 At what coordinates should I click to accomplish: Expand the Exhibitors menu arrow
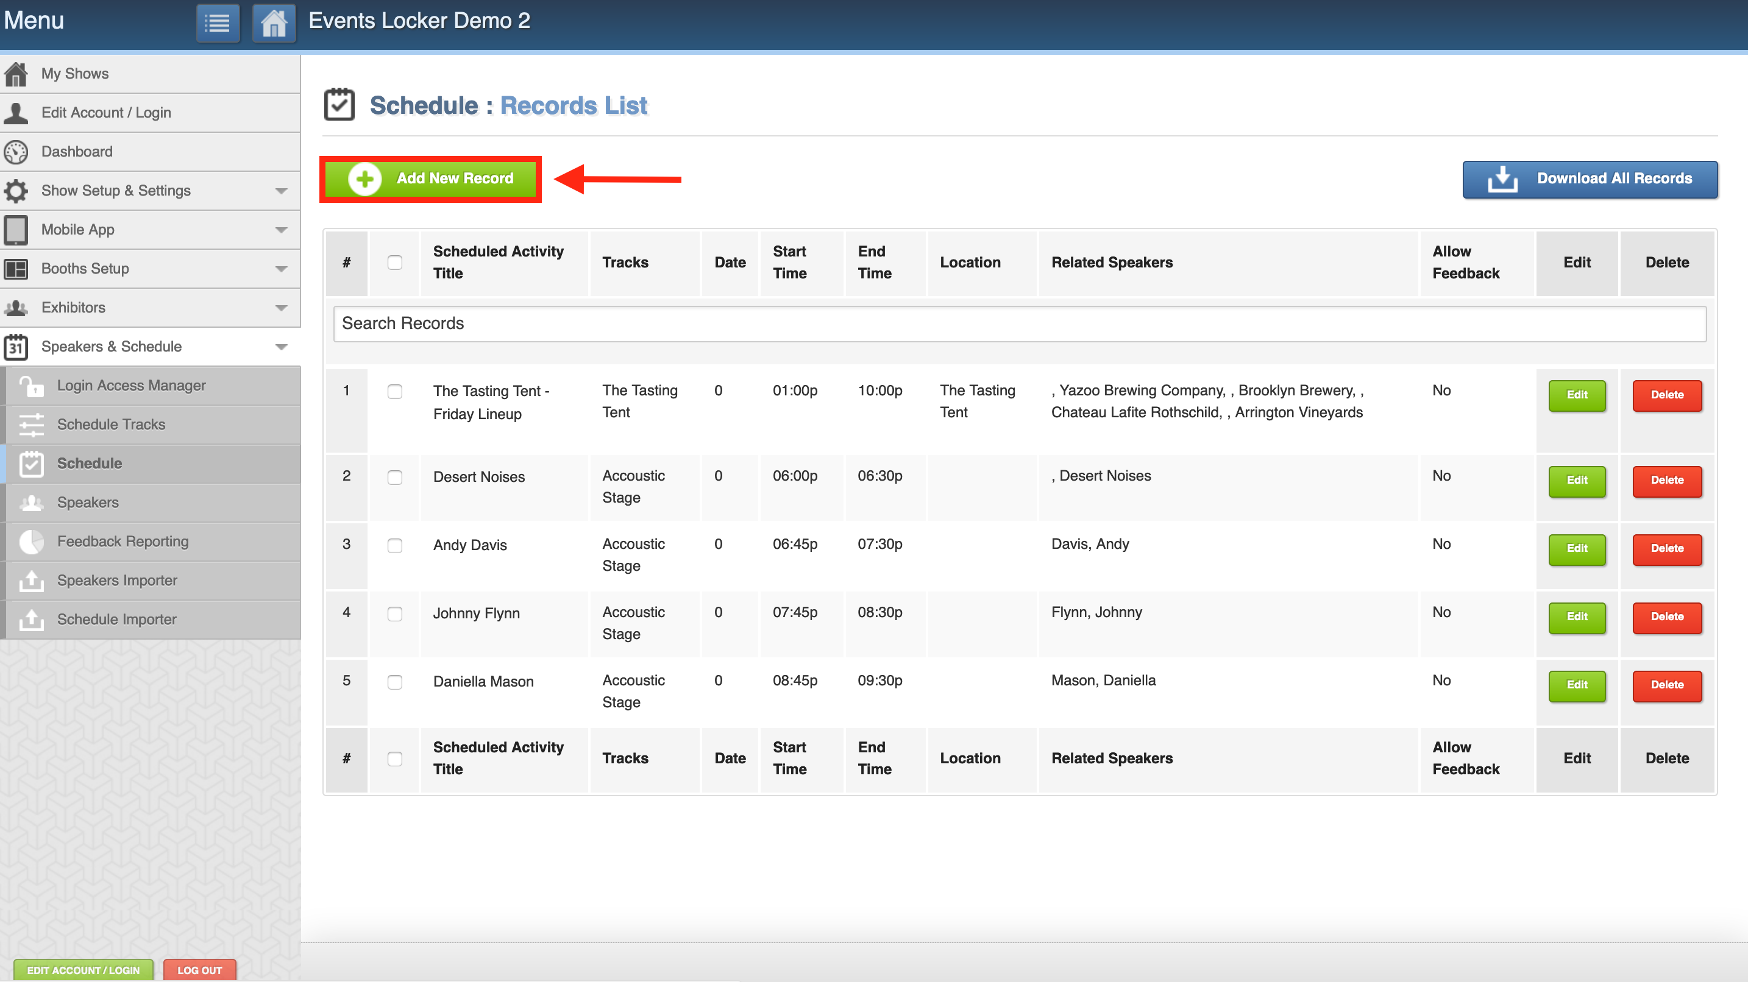click(281, 308)
